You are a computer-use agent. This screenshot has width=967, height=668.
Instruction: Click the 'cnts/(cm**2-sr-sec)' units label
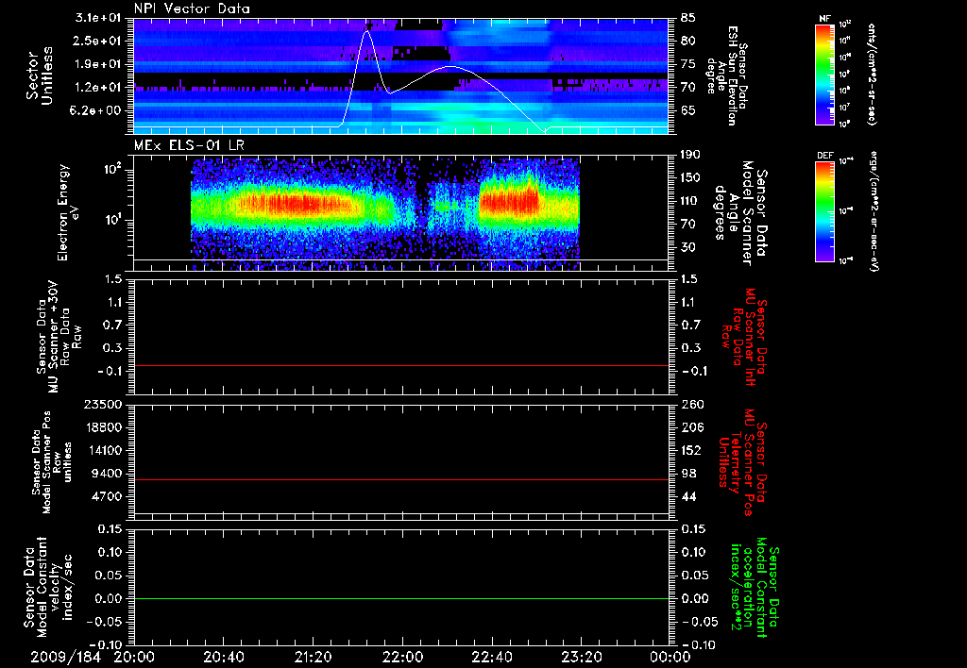[872, 74]
